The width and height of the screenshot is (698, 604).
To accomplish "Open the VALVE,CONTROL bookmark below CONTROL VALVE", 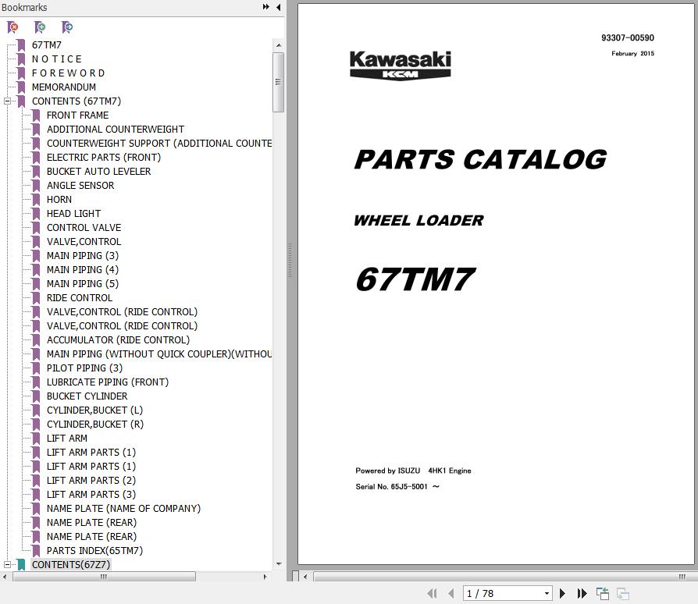I will (84, 242).
